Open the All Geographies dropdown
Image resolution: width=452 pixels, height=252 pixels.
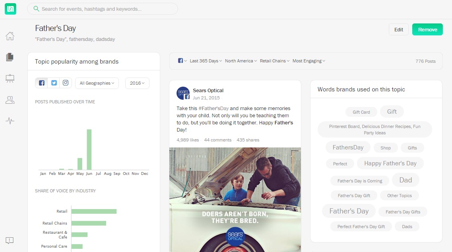97,83
